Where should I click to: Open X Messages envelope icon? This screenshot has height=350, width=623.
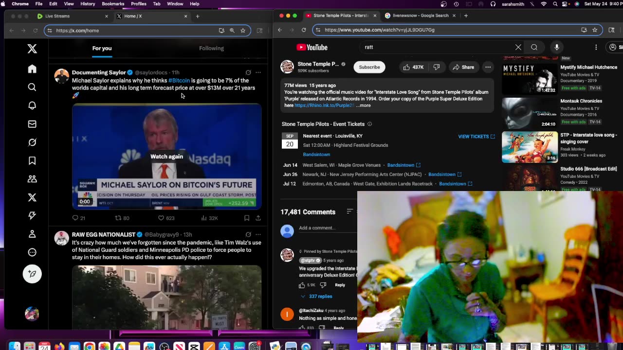tap(32, 124)
